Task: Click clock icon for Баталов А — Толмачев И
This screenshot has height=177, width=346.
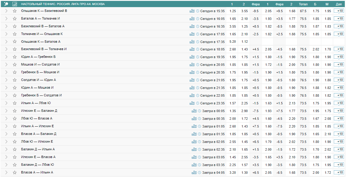Action: coord(198,19)
